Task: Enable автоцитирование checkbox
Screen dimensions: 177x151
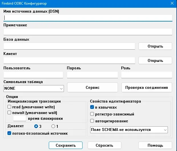Action: pos(92,121)
